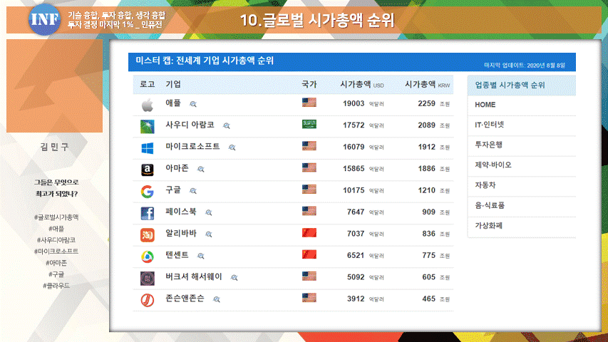
Task: Click the Saudi Arabia flag icon
Action: [309, 124]
